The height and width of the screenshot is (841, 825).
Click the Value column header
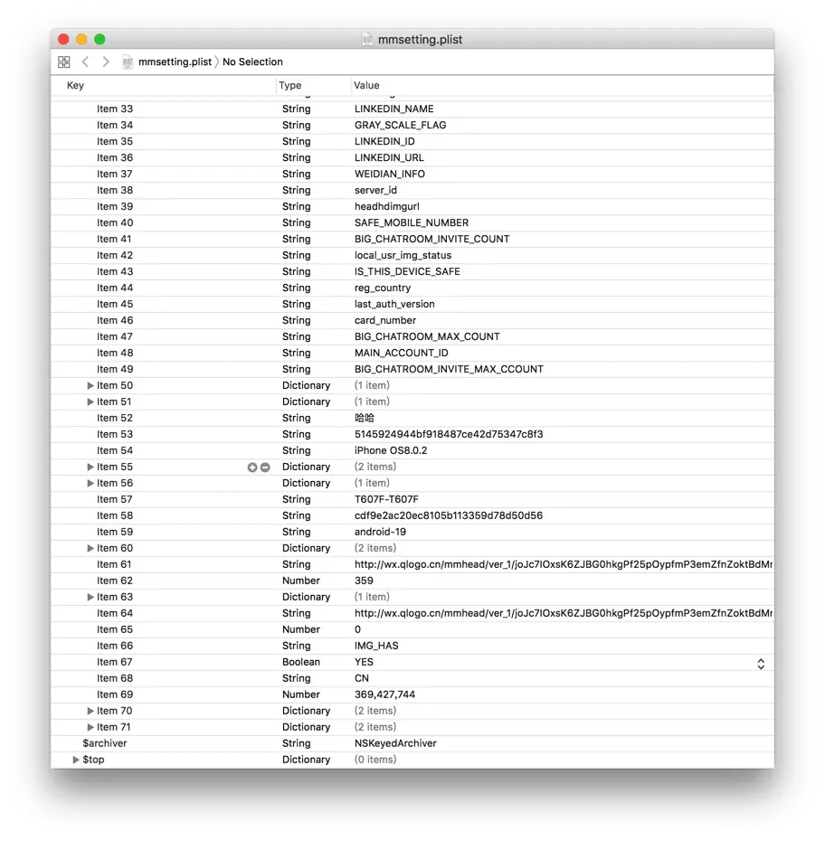[x=366, y=85]
